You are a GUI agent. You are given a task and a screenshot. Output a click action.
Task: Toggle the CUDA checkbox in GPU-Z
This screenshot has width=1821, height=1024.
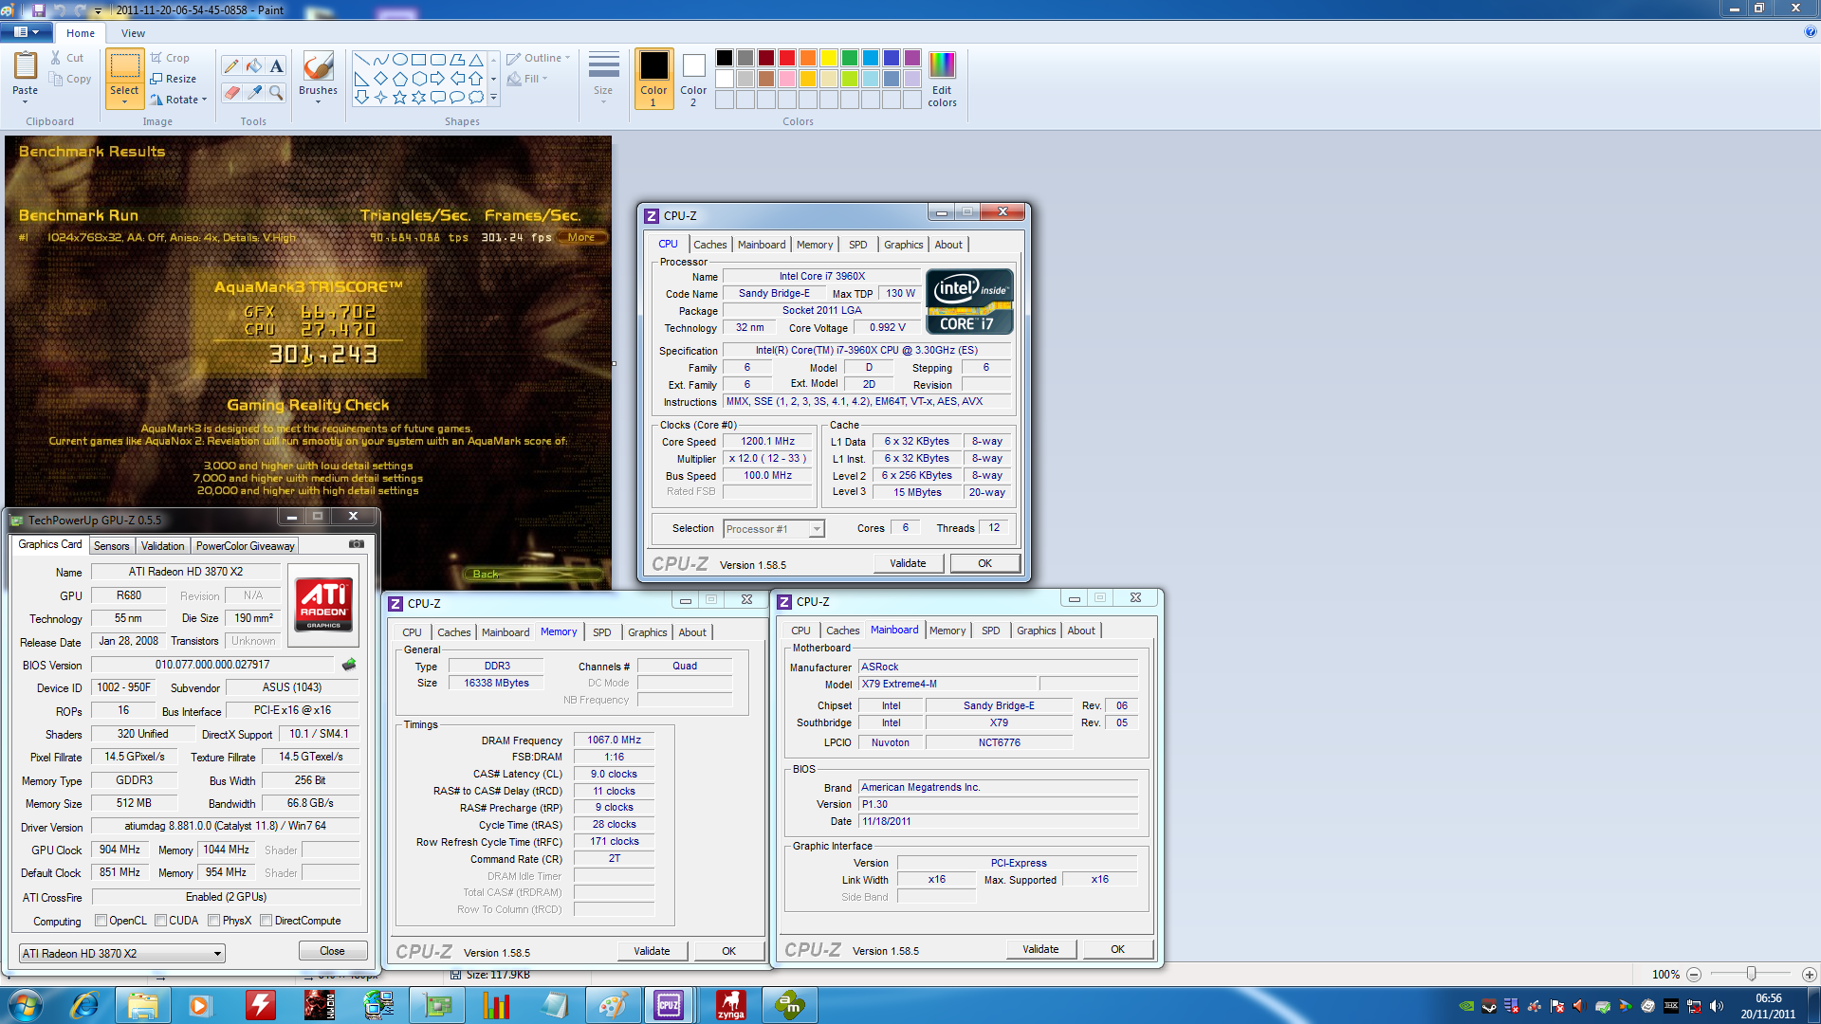(161, 921)
